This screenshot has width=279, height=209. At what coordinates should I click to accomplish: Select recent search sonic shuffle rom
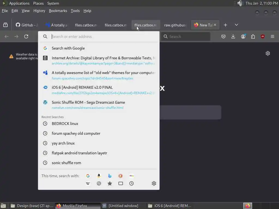99,163
